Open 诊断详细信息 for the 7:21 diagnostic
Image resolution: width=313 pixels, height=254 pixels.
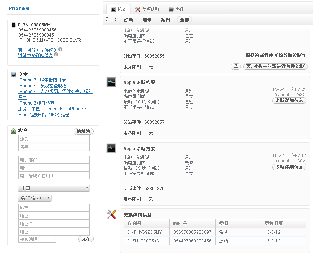pyautogui.click(x=289, y=101)
